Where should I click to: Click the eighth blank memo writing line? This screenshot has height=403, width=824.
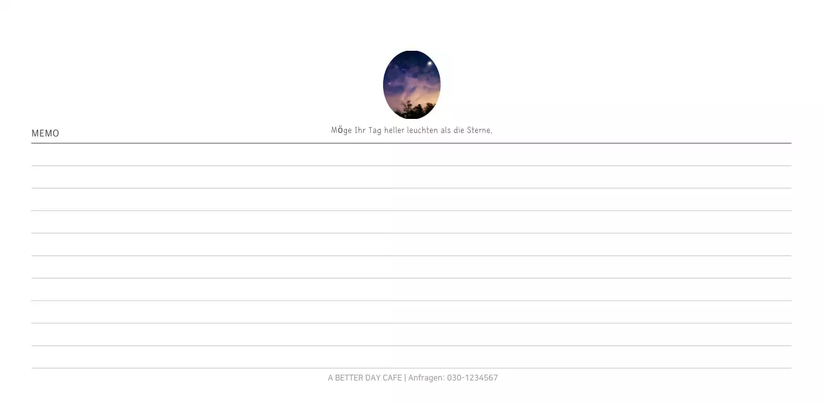(x=411, y=312)
